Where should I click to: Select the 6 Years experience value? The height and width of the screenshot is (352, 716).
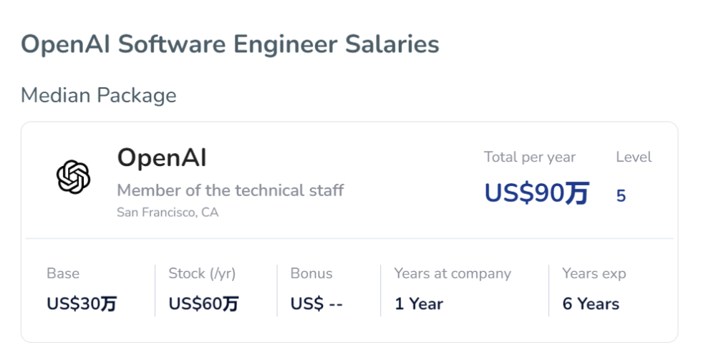coord(591,303)
